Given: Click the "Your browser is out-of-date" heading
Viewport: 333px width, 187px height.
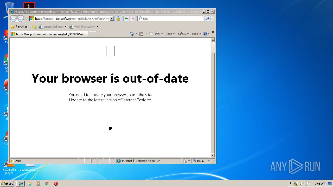Looking at the screenshot, I should click(110, 78).
